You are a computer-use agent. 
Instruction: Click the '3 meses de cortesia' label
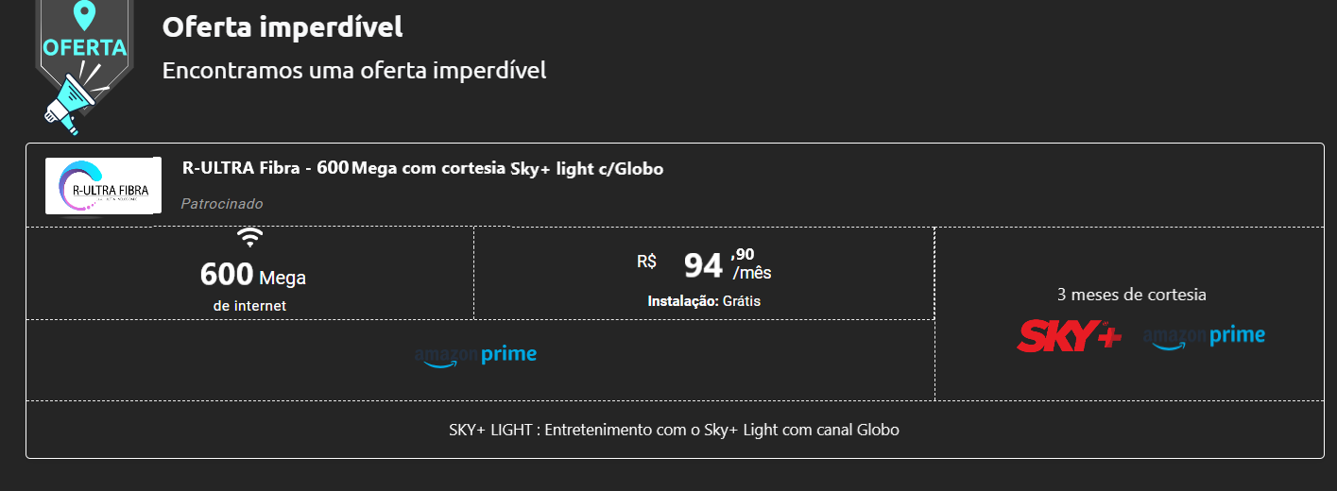click(1131, 295)
